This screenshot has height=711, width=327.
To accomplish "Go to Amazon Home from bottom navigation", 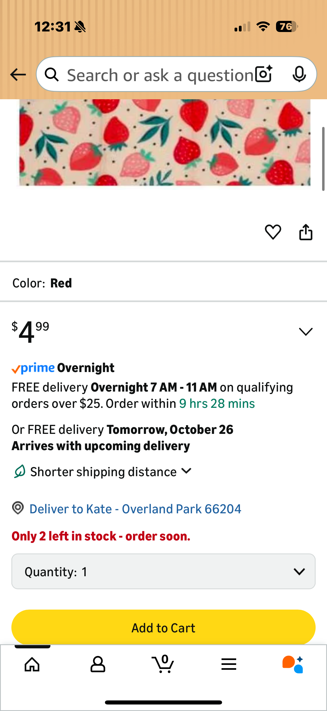I will pyautogui.click(x=33, y=664).
